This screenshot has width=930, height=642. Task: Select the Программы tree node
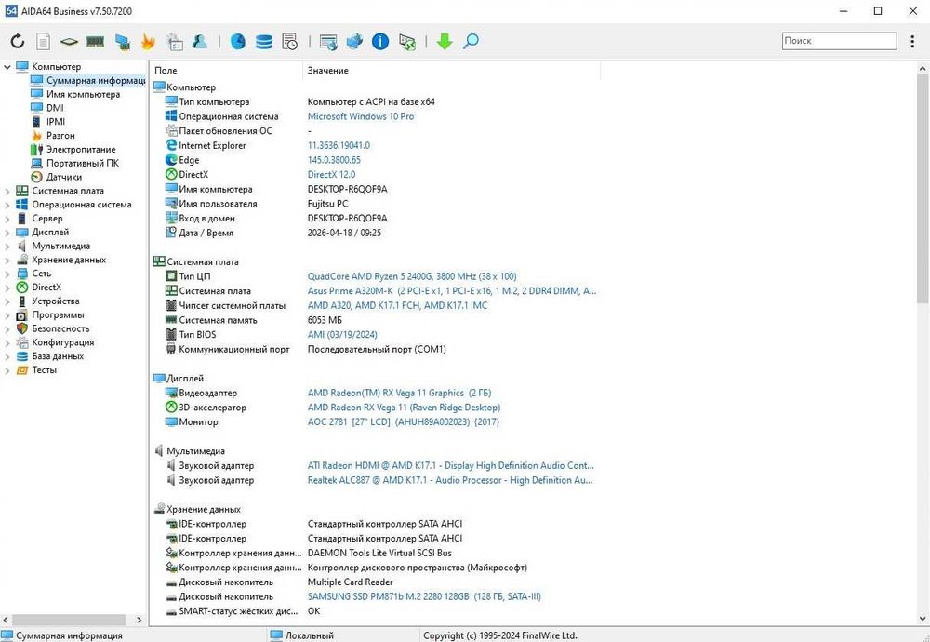(58, 315)
